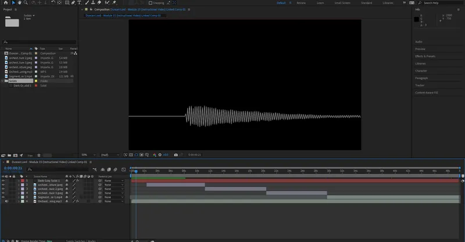Viewport: 465px width, 242px height.
Task: Open the Graph Editor icon in timeline
Action: tap(123, 169)
